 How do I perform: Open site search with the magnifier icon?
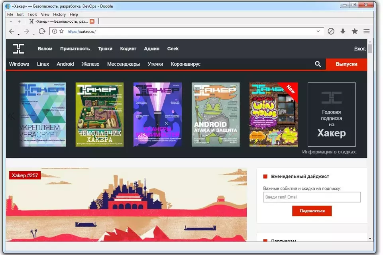tap(318, 64)
